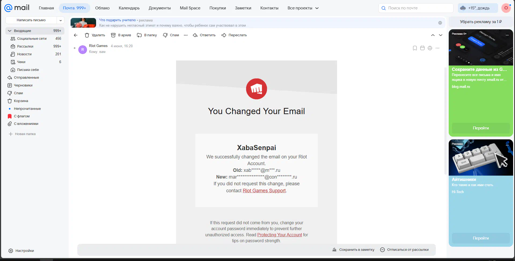Open the Покупки tab
Image resolution: width=515 pixels, height=261 pixels.
218,8
